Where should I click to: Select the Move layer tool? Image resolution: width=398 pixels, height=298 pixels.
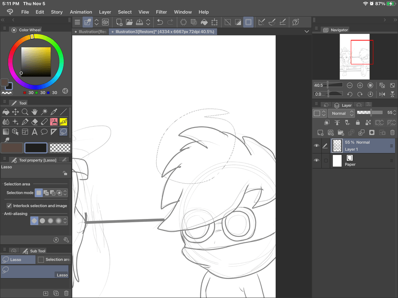pyautogui.click(x=15, y=112)
